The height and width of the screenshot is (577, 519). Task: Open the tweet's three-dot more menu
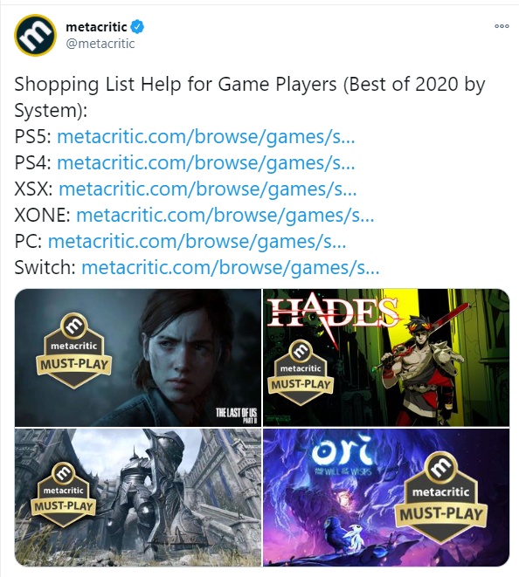pos(502,26)
